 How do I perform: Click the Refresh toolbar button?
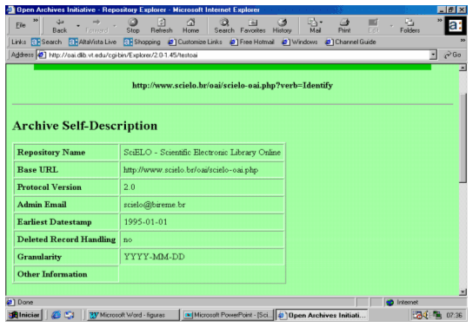(162, 26)
